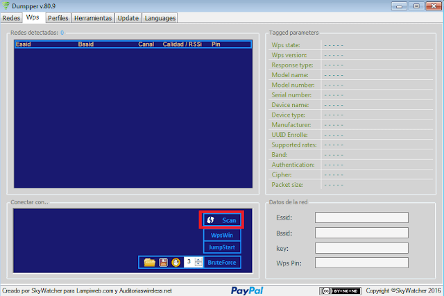Select the Wps tab

pyautogui.click(x=33, y=17)
